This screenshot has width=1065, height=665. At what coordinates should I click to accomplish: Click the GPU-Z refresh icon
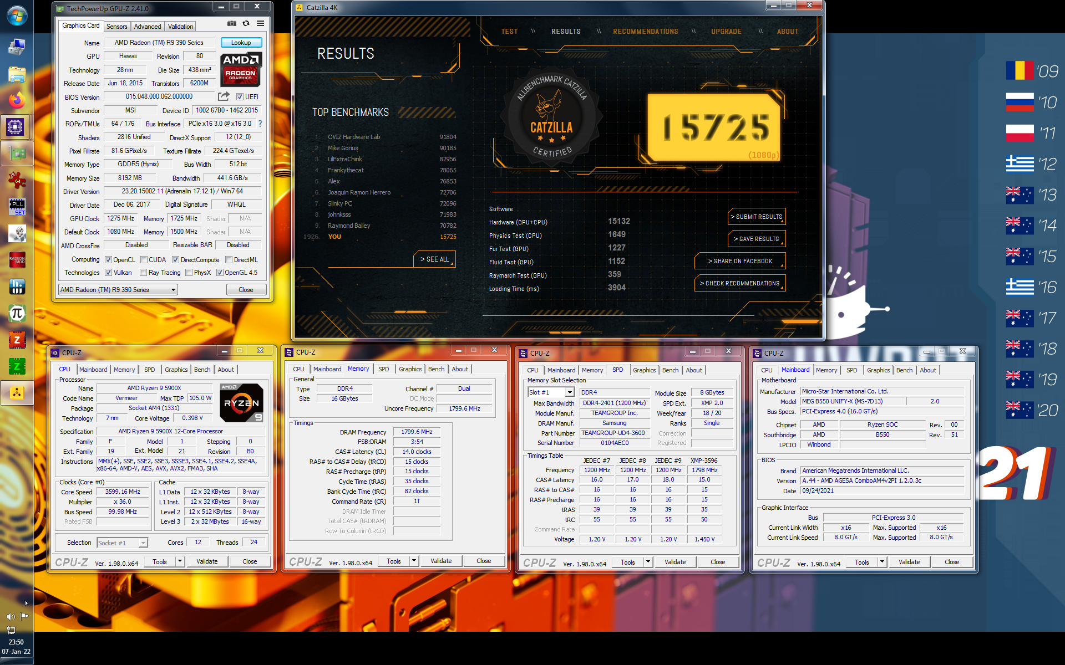246,24
